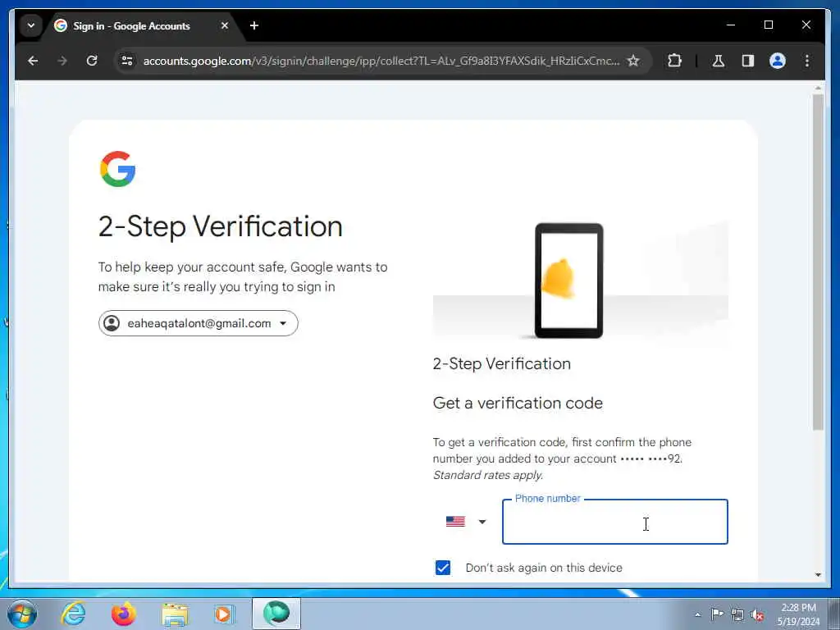
Task: Open muted volume tray icon
Action: [757, 614]
